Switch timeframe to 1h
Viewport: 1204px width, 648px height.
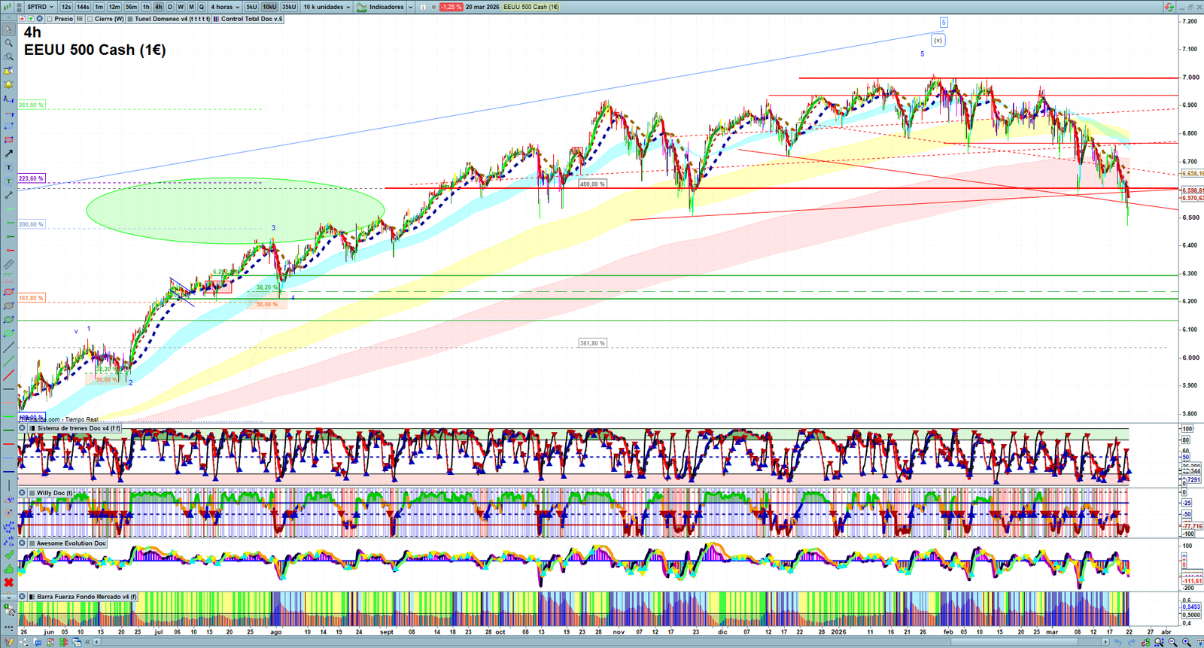146,7
